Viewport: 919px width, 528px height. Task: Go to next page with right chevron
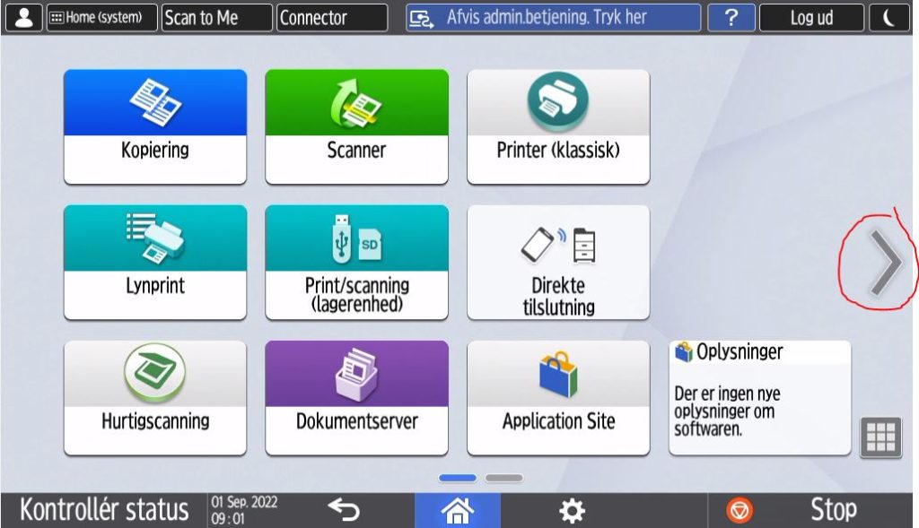[x=885, y=263]
